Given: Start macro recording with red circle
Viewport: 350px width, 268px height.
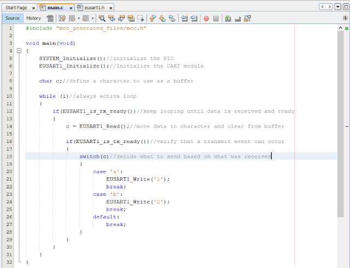Looking at the screenshot, I should click(206, 19).
